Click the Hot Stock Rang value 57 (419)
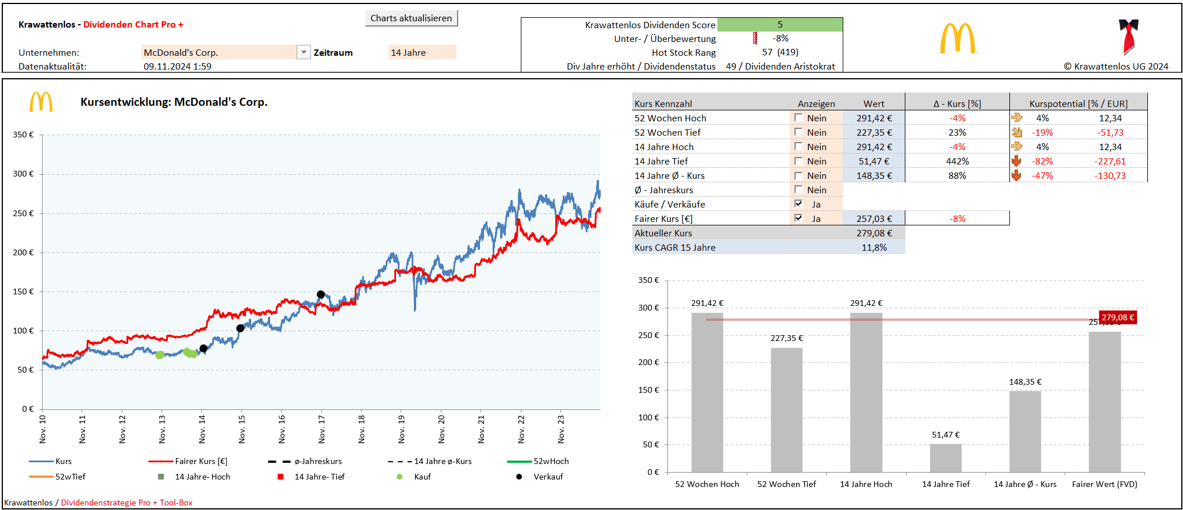The height and width of the screenshot is (510, 1183). tap(780, 52)
